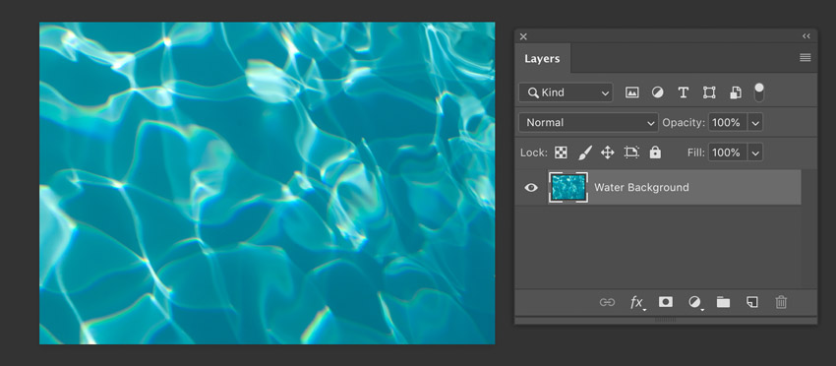Click the Opacity value field
The height and width of the screenshot is (366, 836).
[728, 122]
